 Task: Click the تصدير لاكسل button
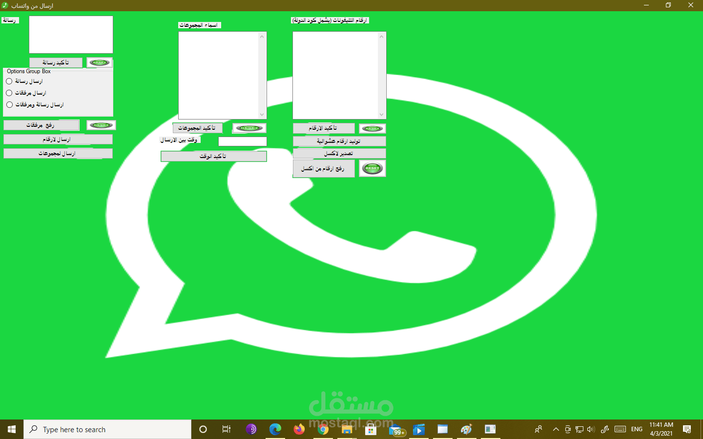[x=339, y=154]
